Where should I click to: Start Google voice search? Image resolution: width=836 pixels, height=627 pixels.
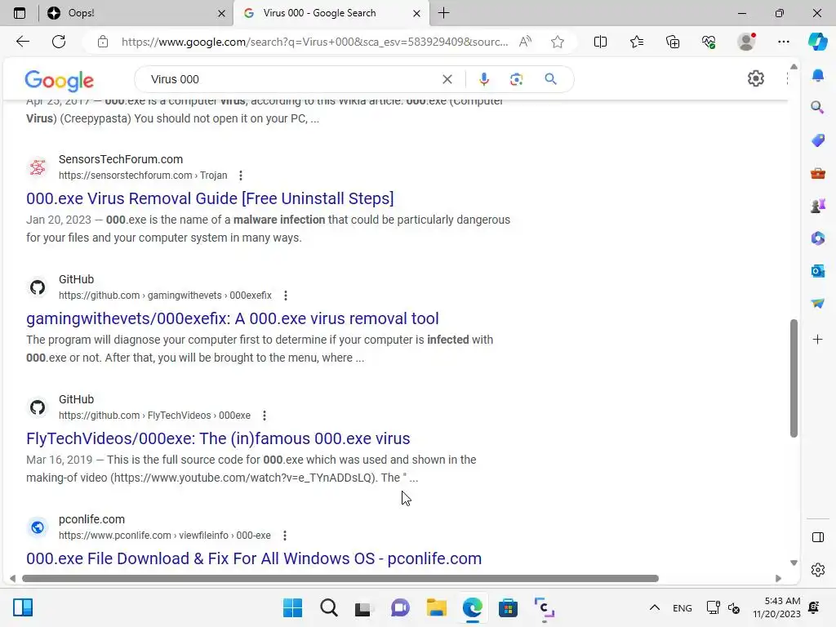483,79
